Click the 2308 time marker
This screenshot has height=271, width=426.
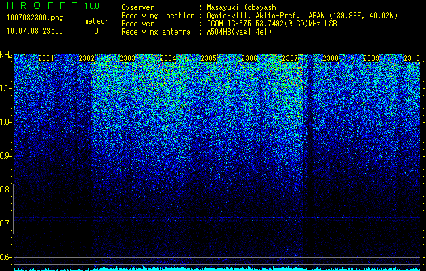[331, 58]
